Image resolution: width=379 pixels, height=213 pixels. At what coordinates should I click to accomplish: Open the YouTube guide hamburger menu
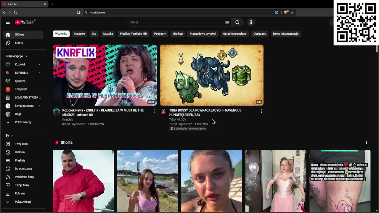(8, 22)
